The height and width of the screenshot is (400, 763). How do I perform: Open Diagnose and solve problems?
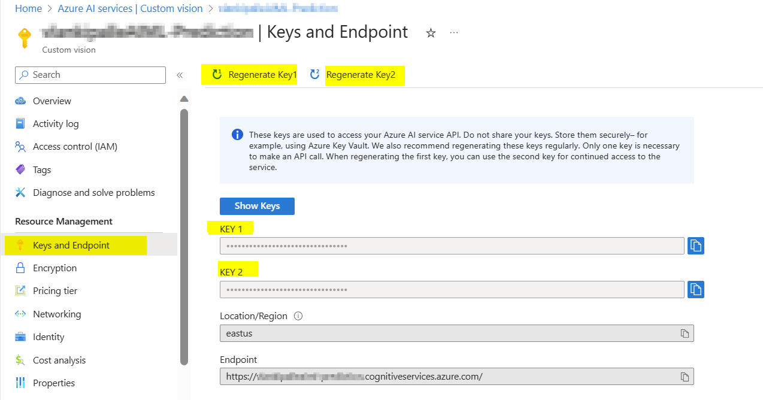click(93, 193)
